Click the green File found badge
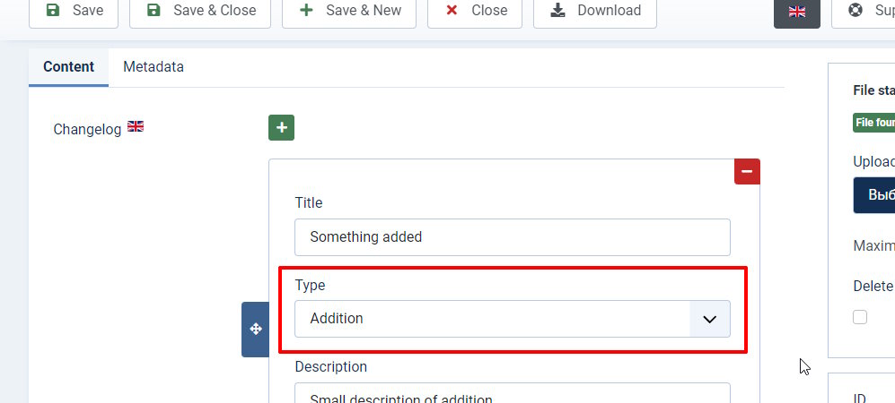The image size is (895, 403). pos(874,123)
